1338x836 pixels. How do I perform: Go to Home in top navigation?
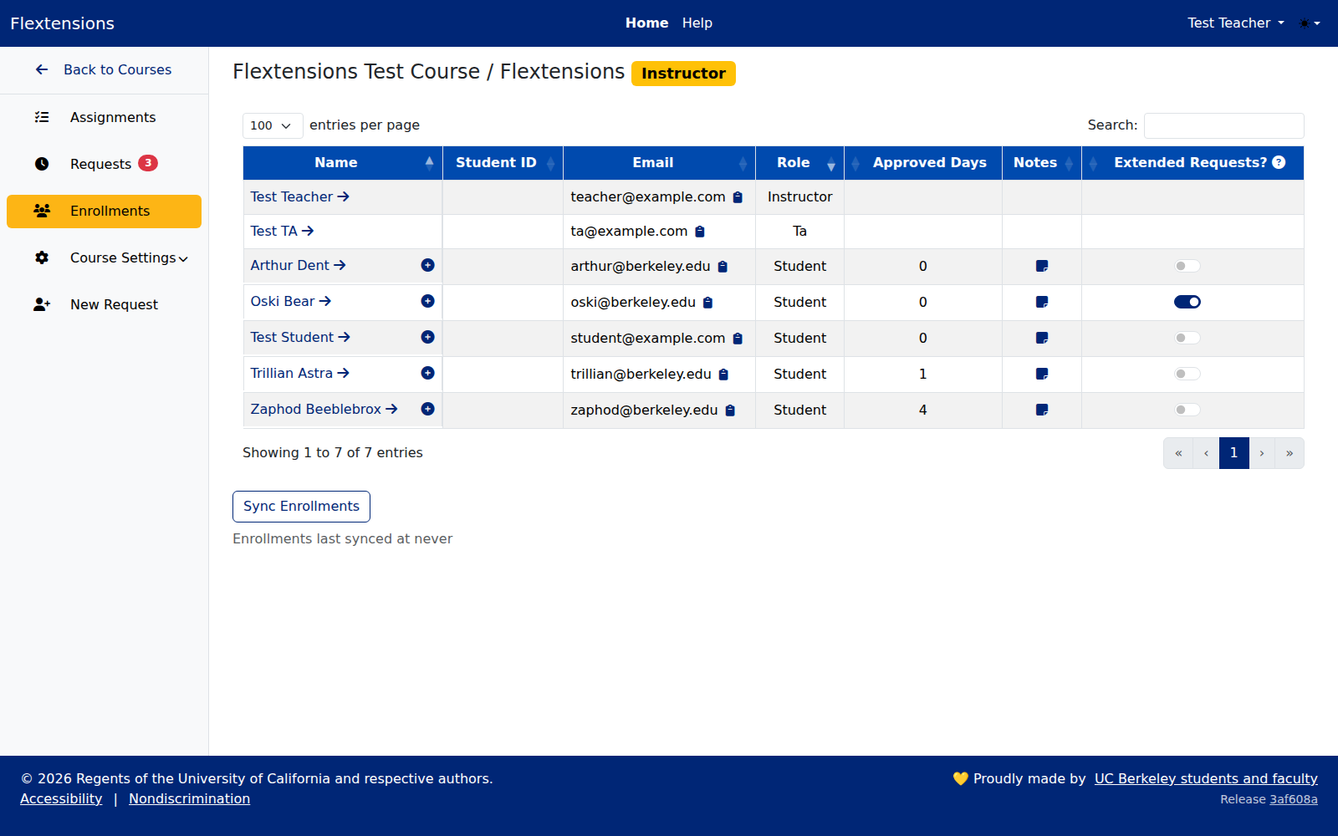(646, 23)
